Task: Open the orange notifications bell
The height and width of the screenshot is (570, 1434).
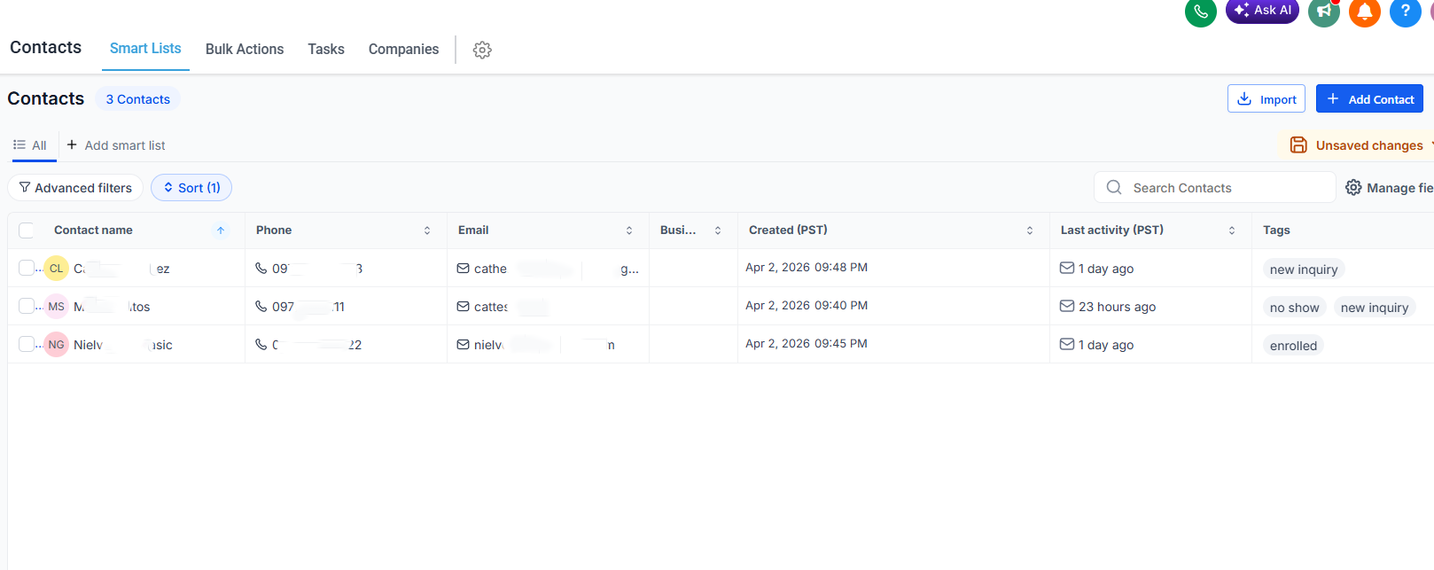Action: pyautogui.click(x=1365, y=12)
